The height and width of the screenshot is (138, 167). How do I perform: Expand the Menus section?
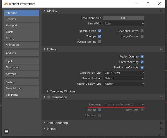click(44, 129)
